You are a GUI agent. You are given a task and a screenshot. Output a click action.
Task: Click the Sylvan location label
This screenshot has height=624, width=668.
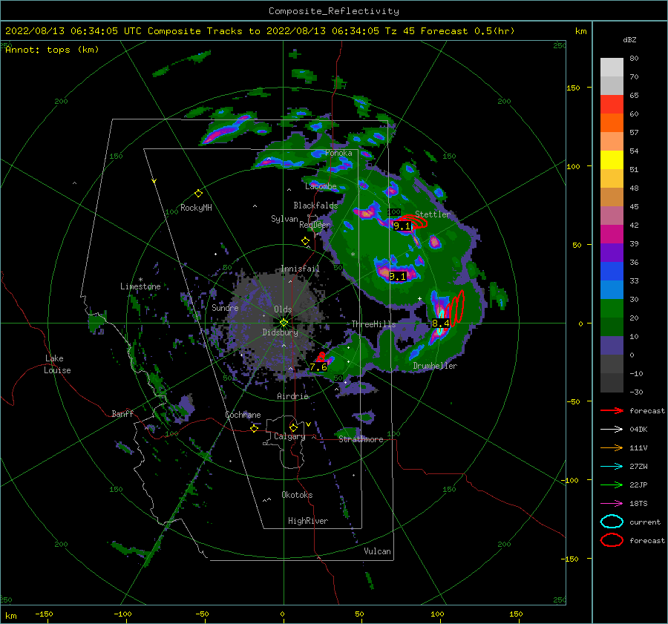284,218
